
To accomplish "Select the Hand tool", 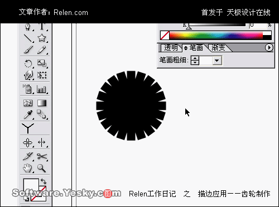I will tap(28, 168).
